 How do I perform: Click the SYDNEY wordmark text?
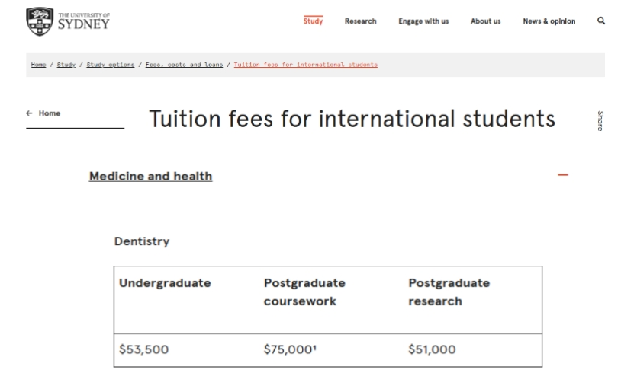pyautogui.click(x=84, y=24)
